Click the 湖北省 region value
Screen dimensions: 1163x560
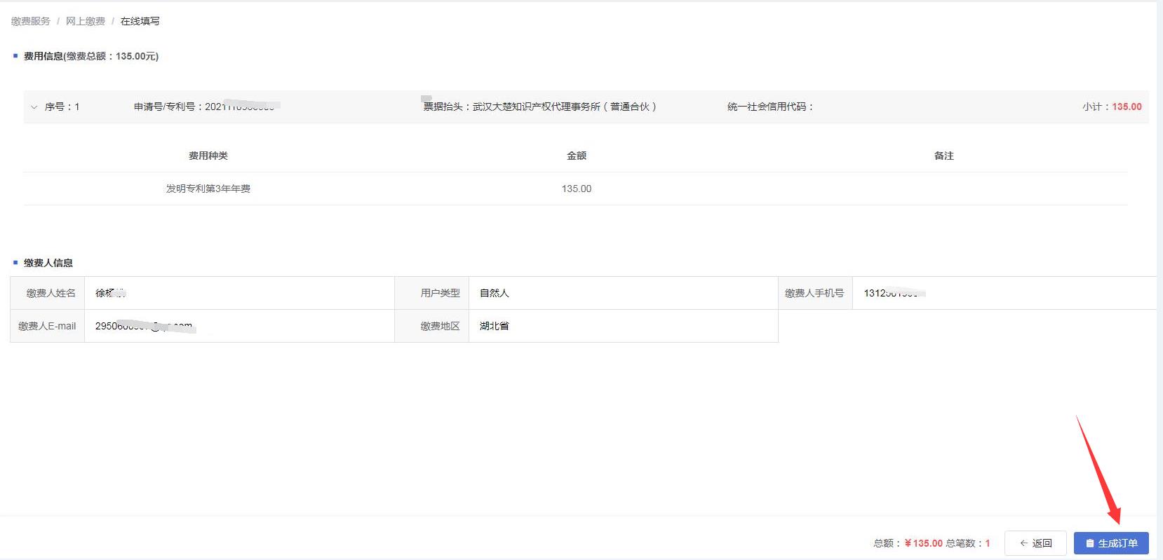click(x=495, y=326)
